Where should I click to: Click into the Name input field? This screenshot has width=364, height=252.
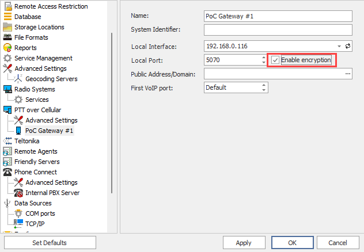(278, 16)
